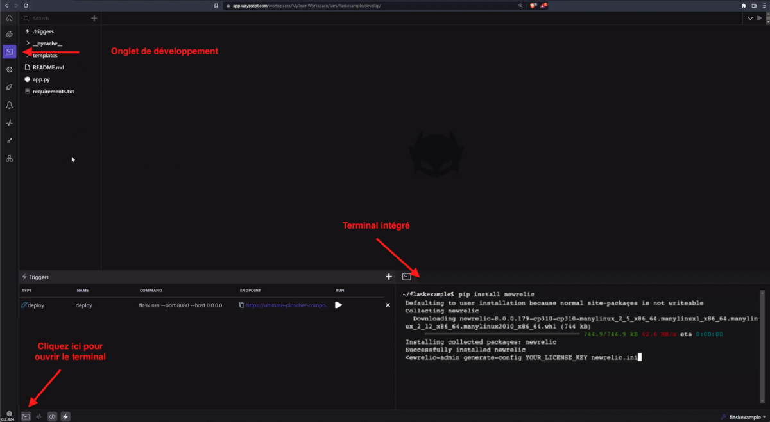Open the ultimate-pinscher endpoint link
Image resolution: width=770 pixels, height=422 pixels.
click(x=287, y=305)
